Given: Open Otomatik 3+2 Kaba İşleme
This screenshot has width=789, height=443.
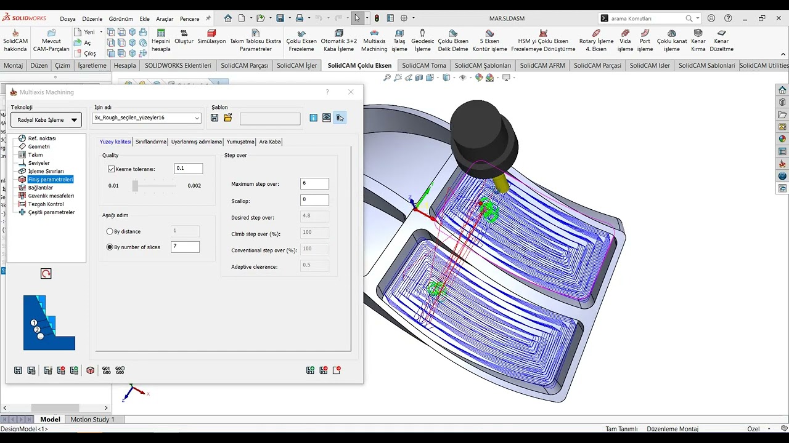Looking at the screenshot, I should point(339,41).
